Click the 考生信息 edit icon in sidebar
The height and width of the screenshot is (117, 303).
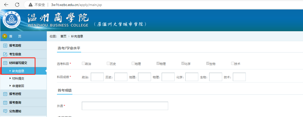(5, 54)
